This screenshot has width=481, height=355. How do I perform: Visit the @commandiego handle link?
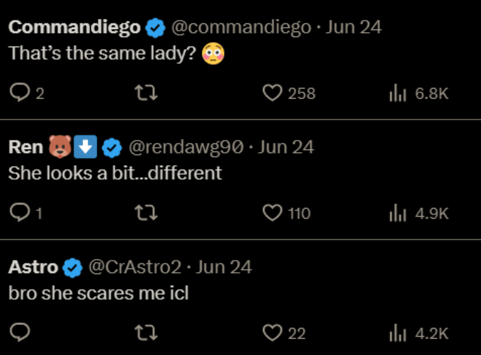240,27
